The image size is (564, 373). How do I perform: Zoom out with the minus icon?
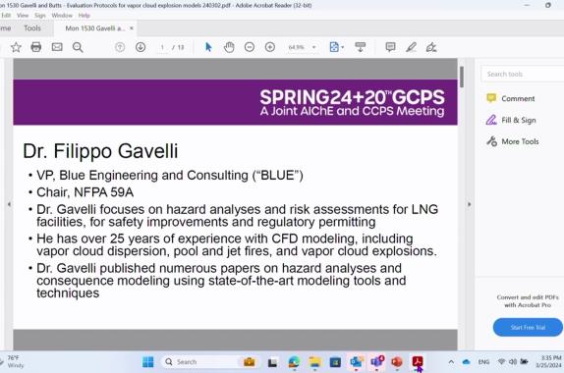point(250,47)
